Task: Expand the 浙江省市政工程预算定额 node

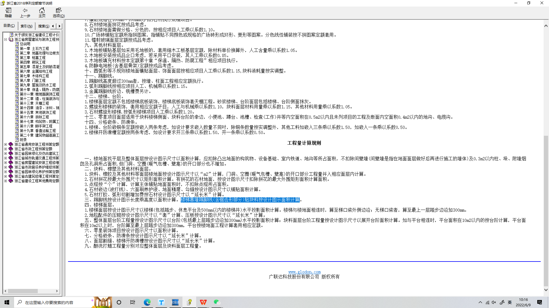Action: pos(5,149)
